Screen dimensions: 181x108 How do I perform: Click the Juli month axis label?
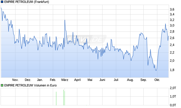click(116, 80)
